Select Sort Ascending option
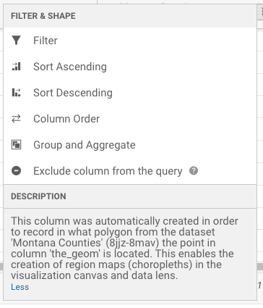This screenshot has height=308, width=263. [130, 67]
